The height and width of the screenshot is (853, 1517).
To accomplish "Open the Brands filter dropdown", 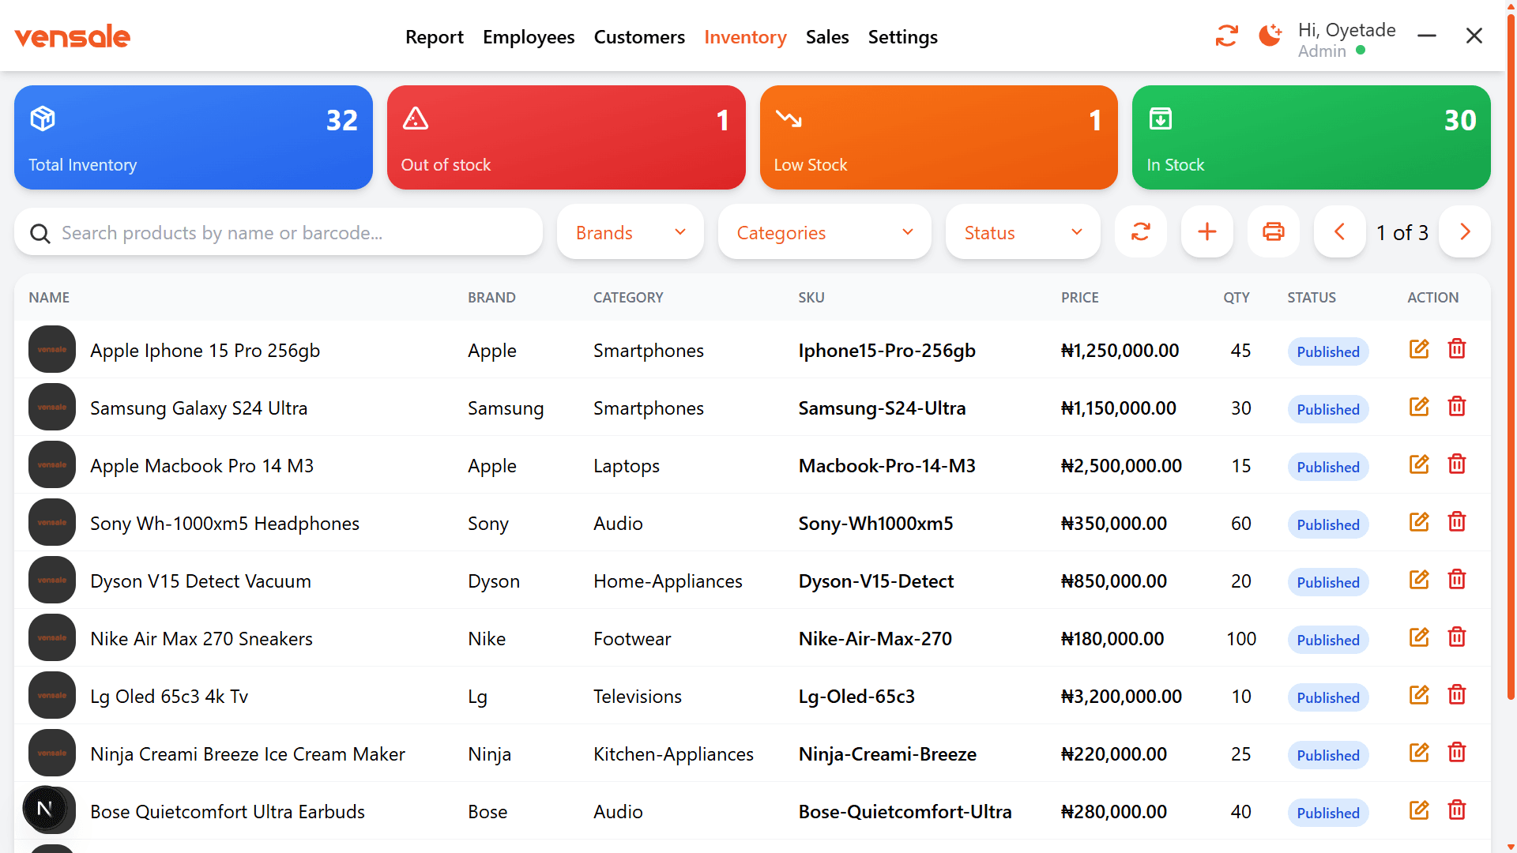I will 630,232.
